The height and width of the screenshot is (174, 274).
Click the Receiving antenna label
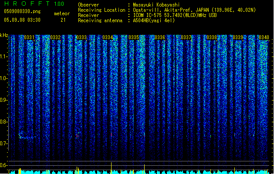tap(100, 20)
